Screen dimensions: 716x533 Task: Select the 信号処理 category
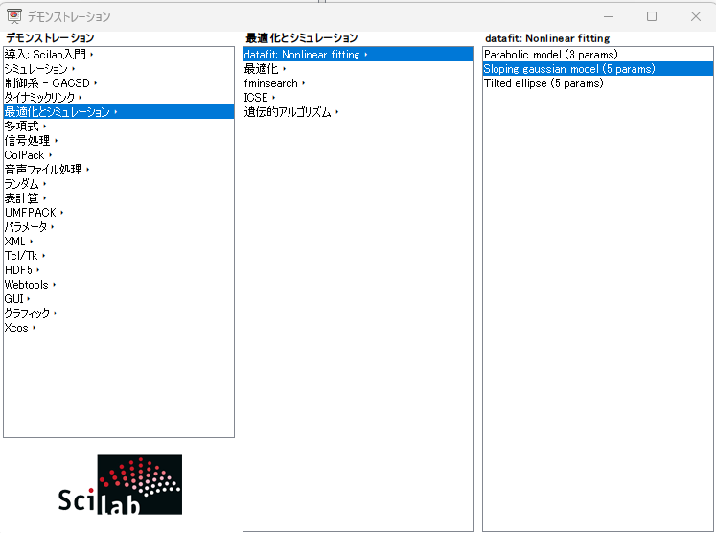pyautogui.click(x=27, y=141)
